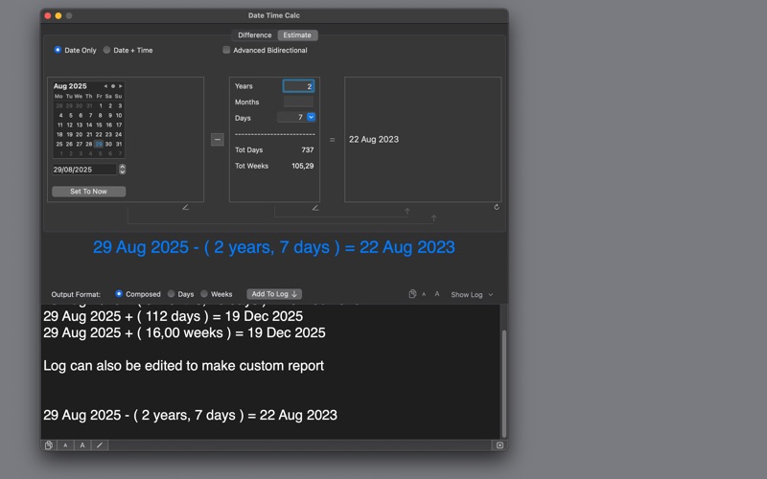This screenshot has width=767, height=479.
Task: Click the date field stepper arrows
Action: [123, 170]
